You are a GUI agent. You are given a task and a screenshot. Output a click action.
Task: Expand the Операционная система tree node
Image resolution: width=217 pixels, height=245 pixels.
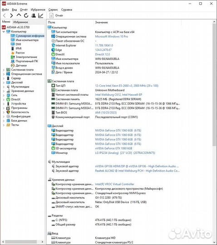pyautogui.click(x=4, y=74)
